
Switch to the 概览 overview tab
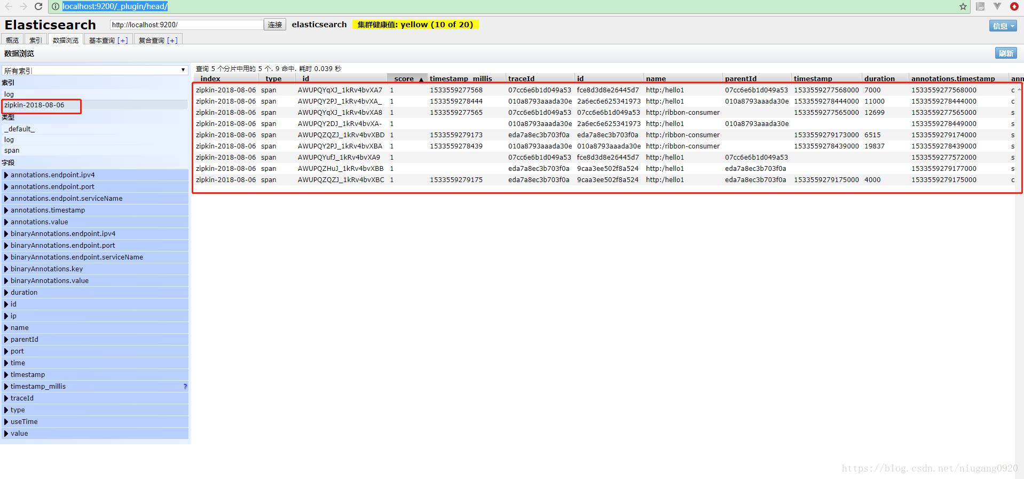click(12, 40)
